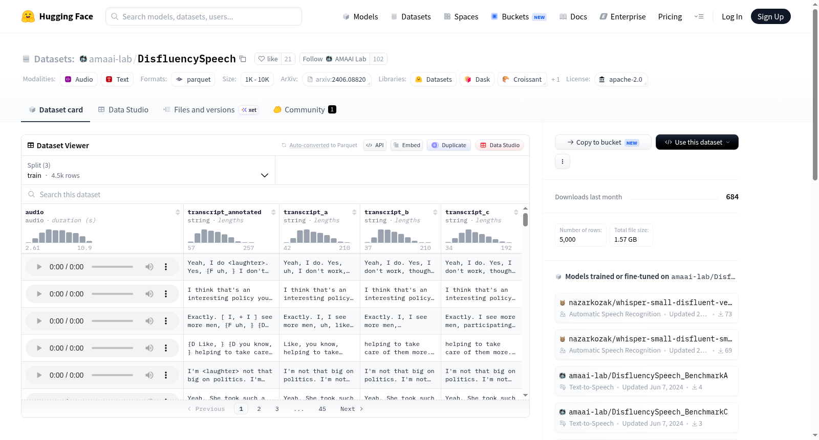
Task: Copy dataset name icon next to DisfluencySpeech
Action: (243, 59)
